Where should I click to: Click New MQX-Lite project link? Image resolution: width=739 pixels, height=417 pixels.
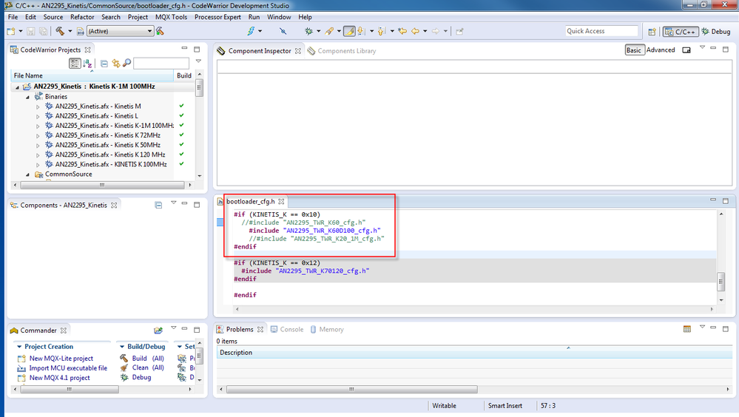61,359
